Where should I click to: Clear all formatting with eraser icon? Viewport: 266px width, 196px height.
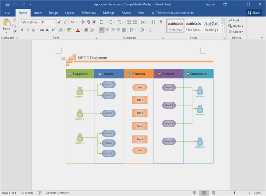point(83,22)
